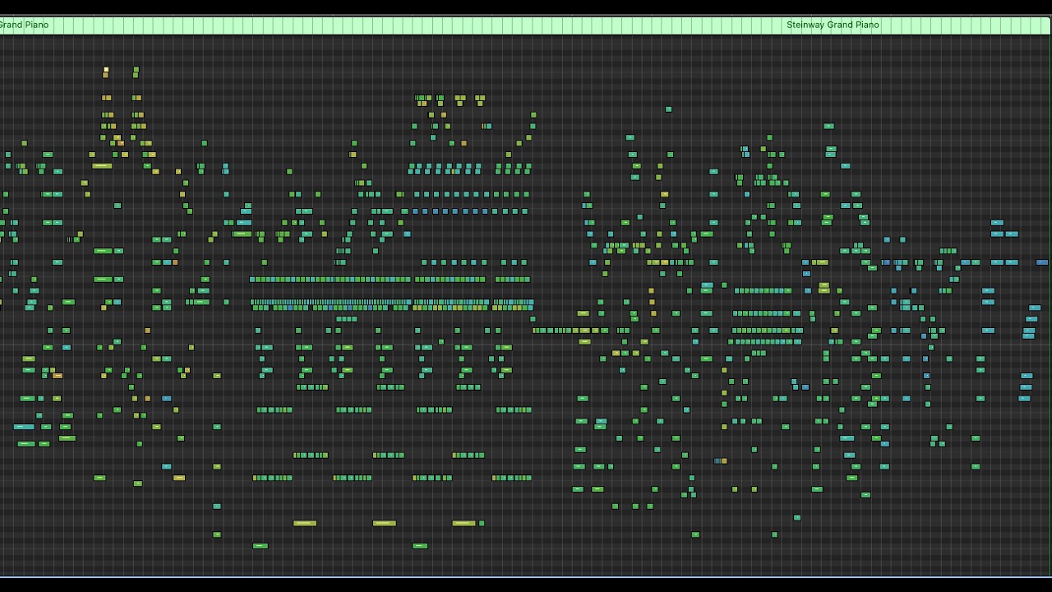Viewport: 1052px width, 592px height.
Task: Select the lowest green note at bottom left
Action: [261, 546]
